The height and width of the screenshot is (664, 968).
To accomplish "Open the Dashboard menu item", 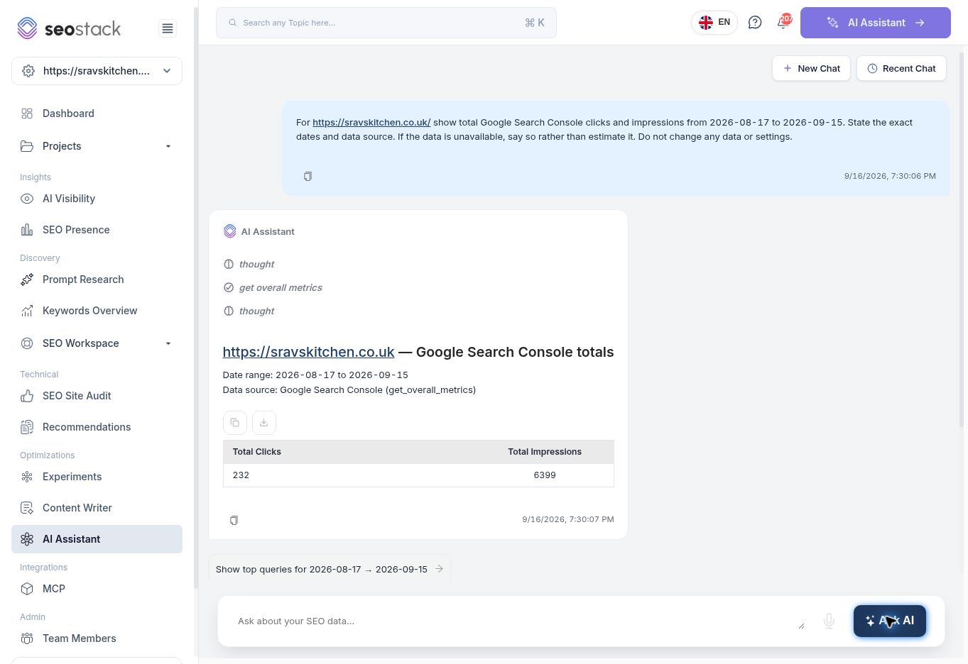I will click(x=97, y=114).
